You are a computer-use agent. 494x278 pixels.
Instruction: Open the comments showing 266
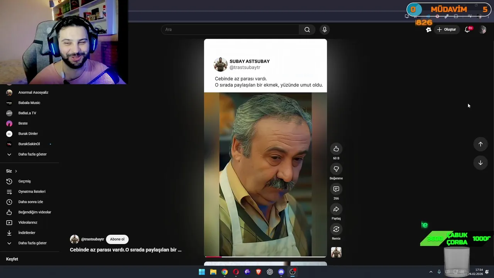click(x=336, y=189)
